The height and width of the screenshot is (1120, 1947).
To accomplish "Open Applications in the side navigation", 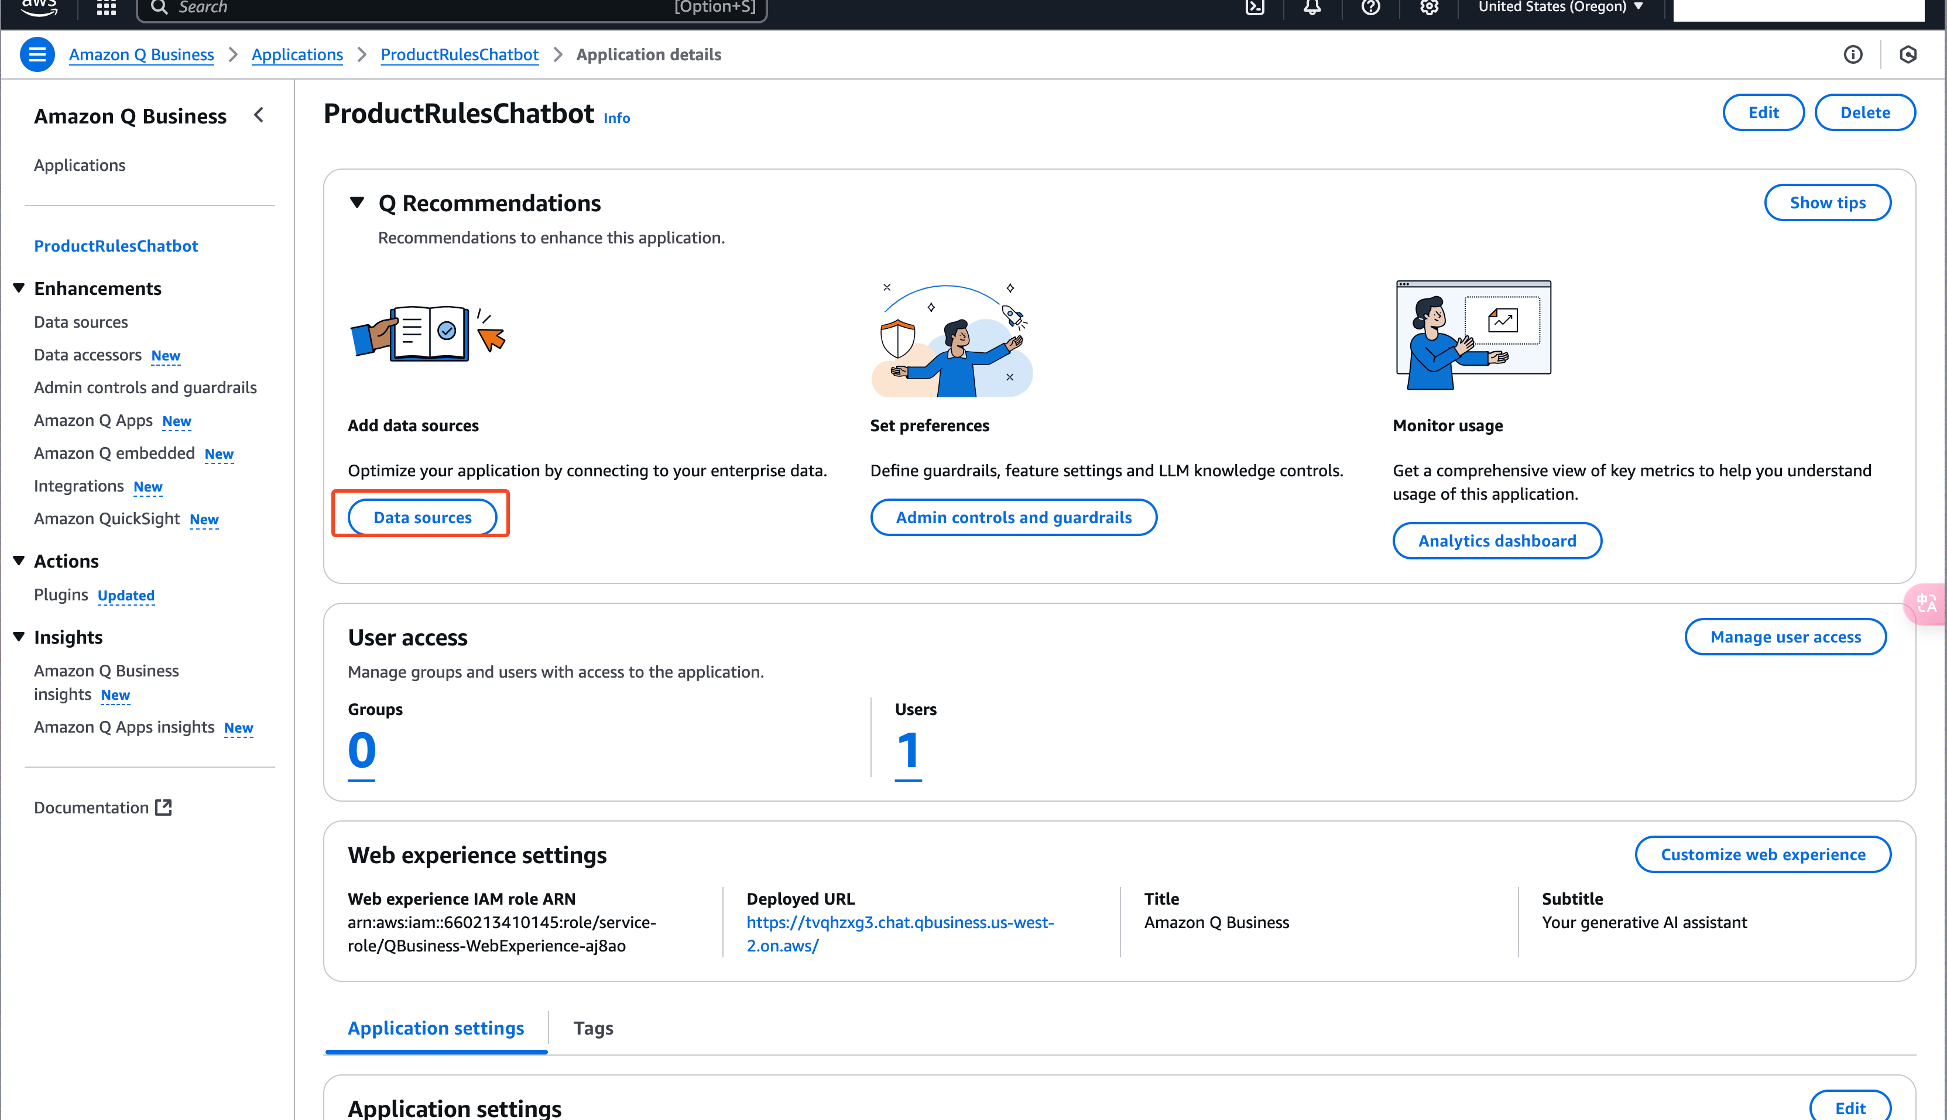I will coord(79,166).
